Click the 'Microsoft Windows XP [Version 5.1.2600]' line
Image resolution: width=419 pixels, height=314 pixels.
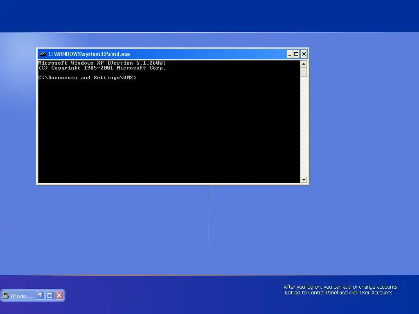point(102,63)
